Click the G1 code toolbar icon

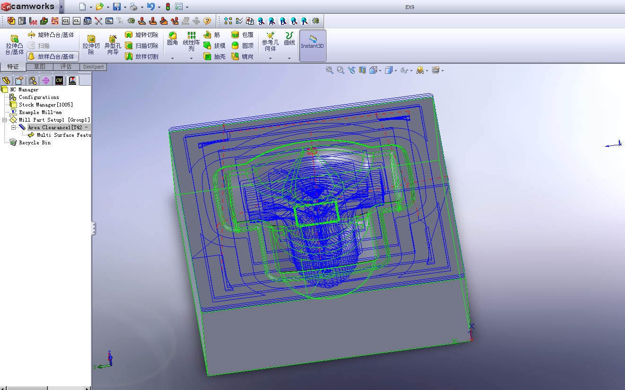click(x=65, y=21)
